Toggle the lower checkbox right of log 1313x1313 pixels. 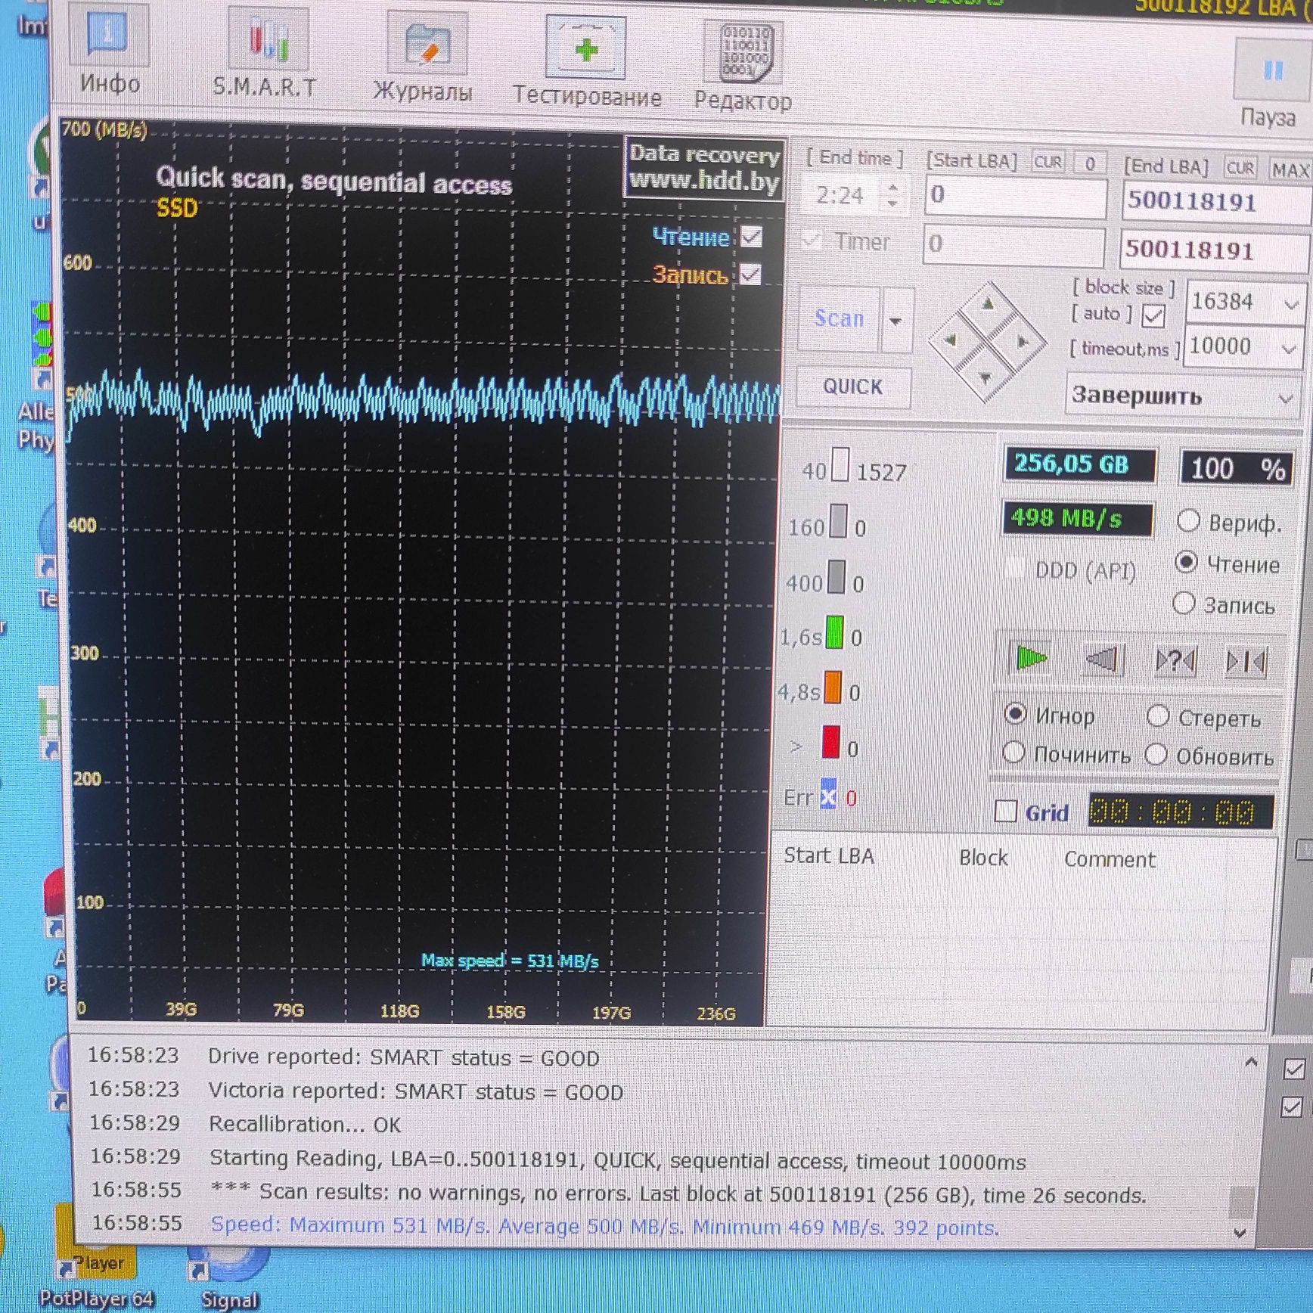(x=1292, y=1107)
